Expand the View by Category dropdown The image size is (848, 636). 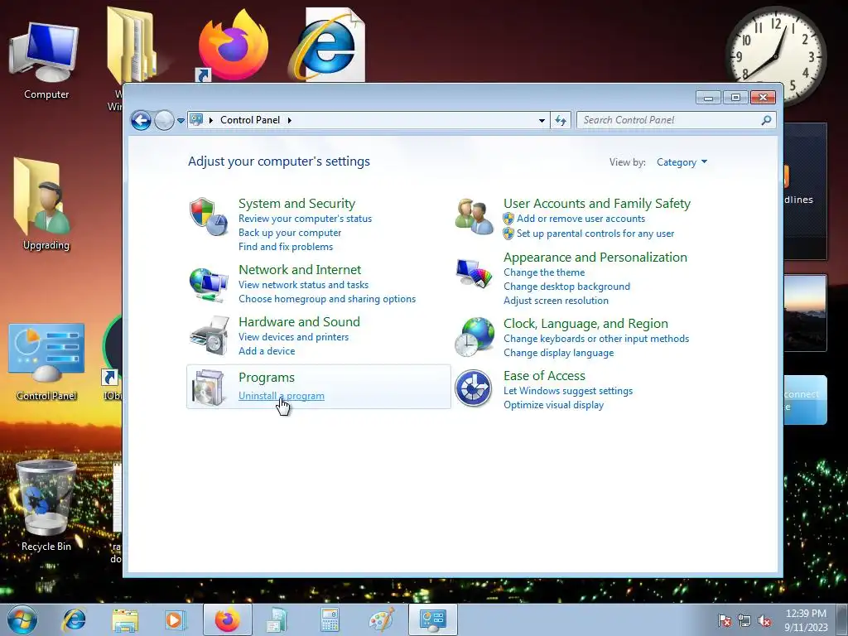(682, 162)
